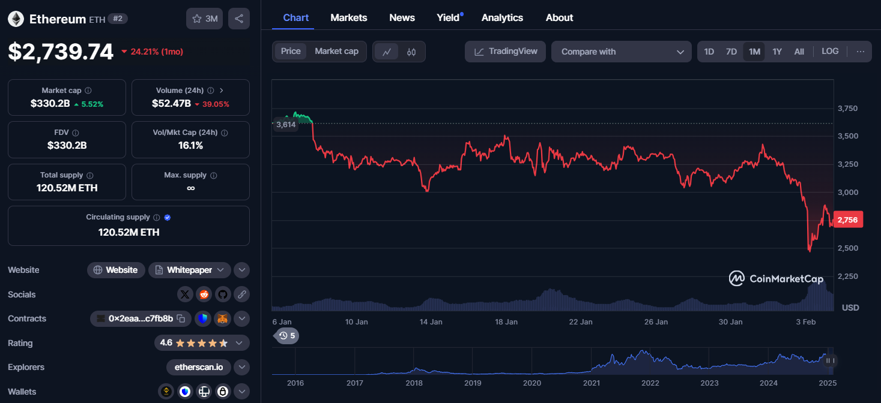Select candlestick chart type
The width and height of the screenshot is (881, 403).
coord(411,52)
